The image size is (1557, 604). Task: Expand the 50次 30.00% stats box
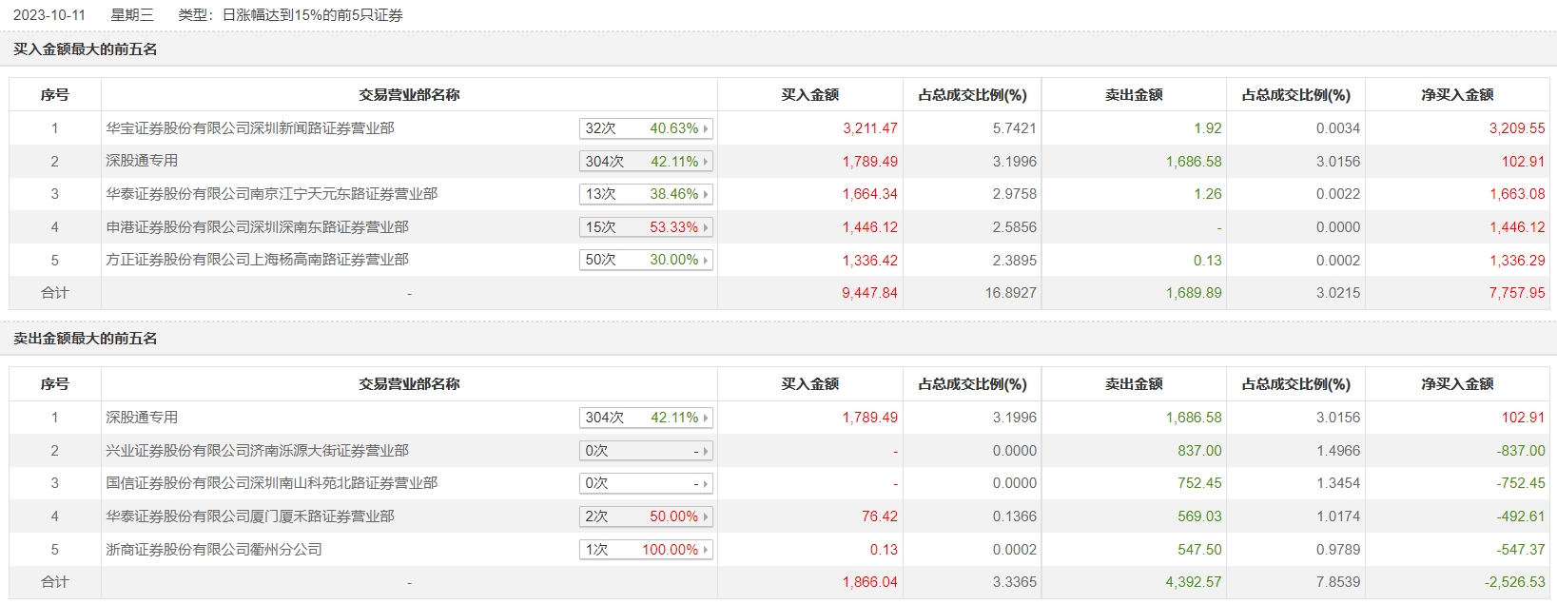[646, 260]
